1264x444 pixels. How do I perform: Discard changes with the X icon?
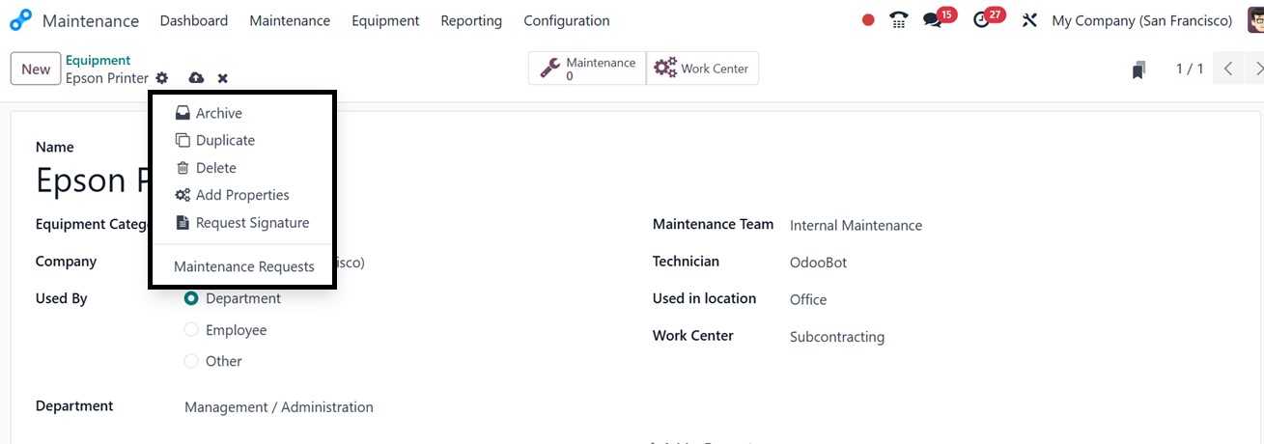pyautogui.click(x=223, y=78)
